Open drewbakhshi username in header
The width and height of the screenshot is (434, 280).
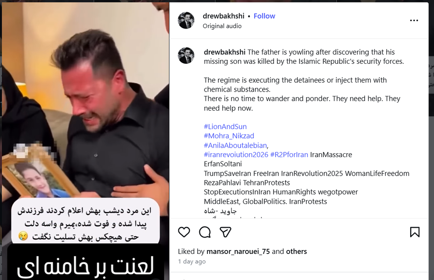[x=224, y=16]
